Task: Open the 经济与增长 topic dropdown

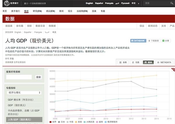Action: click(24, 92)
